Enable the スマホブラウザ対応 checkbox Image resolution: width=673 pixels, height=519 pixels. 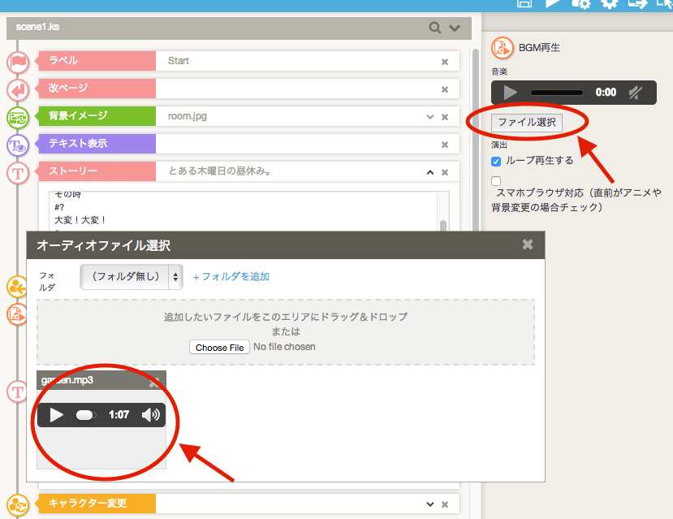pos(496,180)
